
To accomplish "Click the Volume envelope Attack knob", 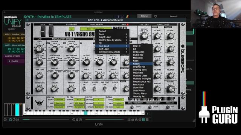I will [x=171, y=36].
